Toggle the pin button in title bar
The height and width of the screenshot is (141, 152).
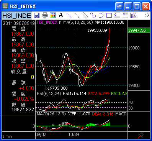click(119, 6)
